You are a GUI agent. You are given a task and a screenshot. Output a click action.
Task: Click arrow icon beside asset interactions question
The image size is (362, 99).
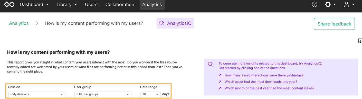pos(220,75)
